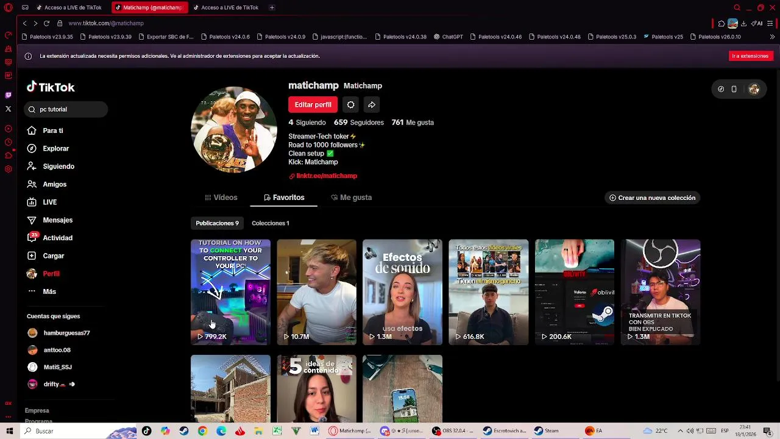Viewport: 780px width, 439px height.
Task: Click the get-app phone icon top right
Action: point(734,89)
